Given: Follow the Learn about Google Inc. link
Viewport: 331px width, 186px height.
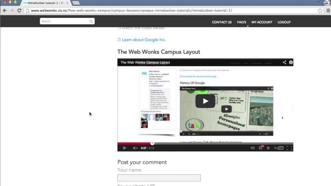Looking at the screenshot, I should point(144,40).
